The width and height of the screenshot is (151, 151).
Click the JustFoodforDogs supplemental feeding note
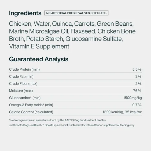[72, 125]
